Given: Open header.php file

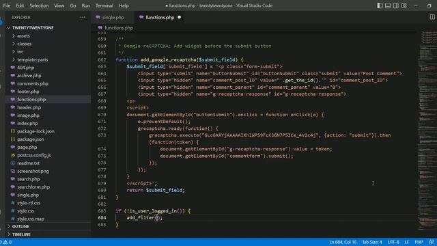Looking at the screenshot, I should coord(29,107).
